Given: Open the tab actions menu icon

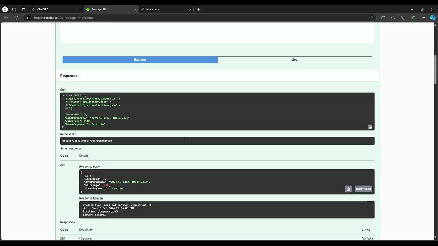Looking at the screenshot, I should 24,9.
